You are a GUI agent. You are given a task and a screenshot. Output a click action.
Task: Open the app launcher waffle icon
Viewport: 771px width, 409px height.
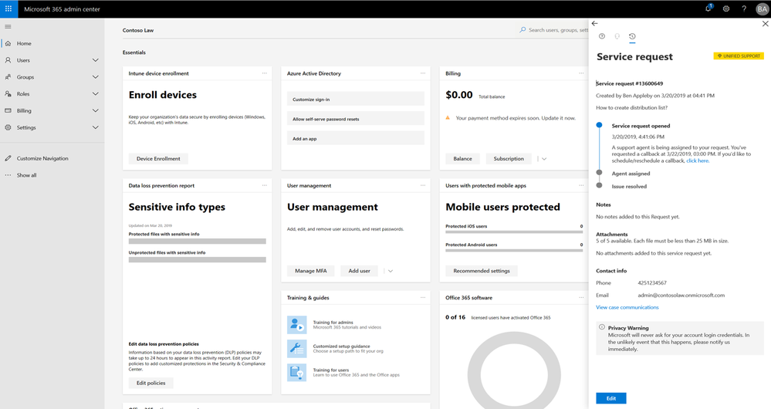point(8,8)
